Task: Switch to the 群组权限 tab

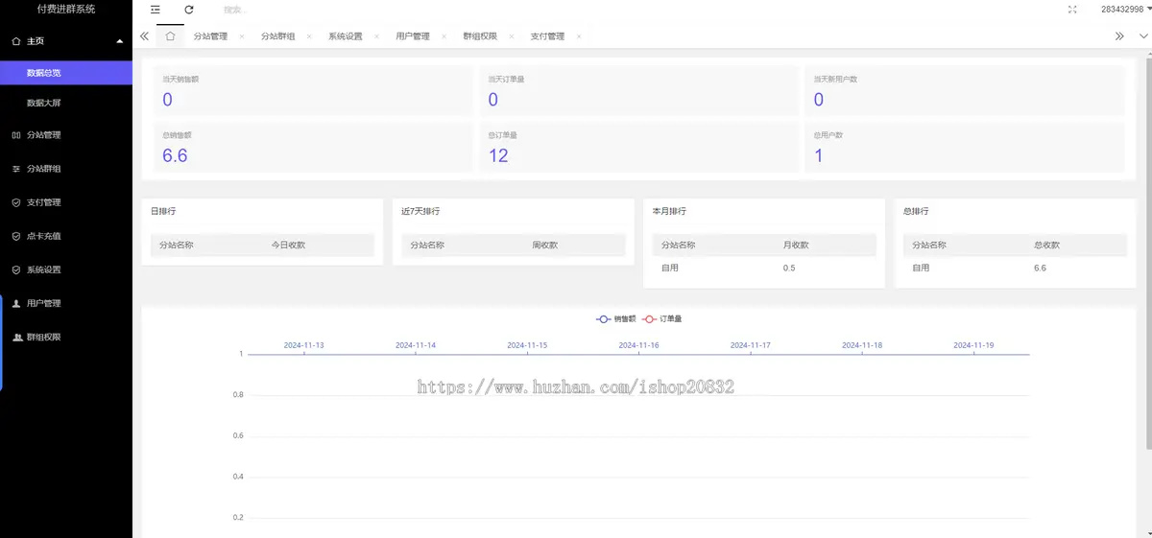Action: (x=480, y=36)
